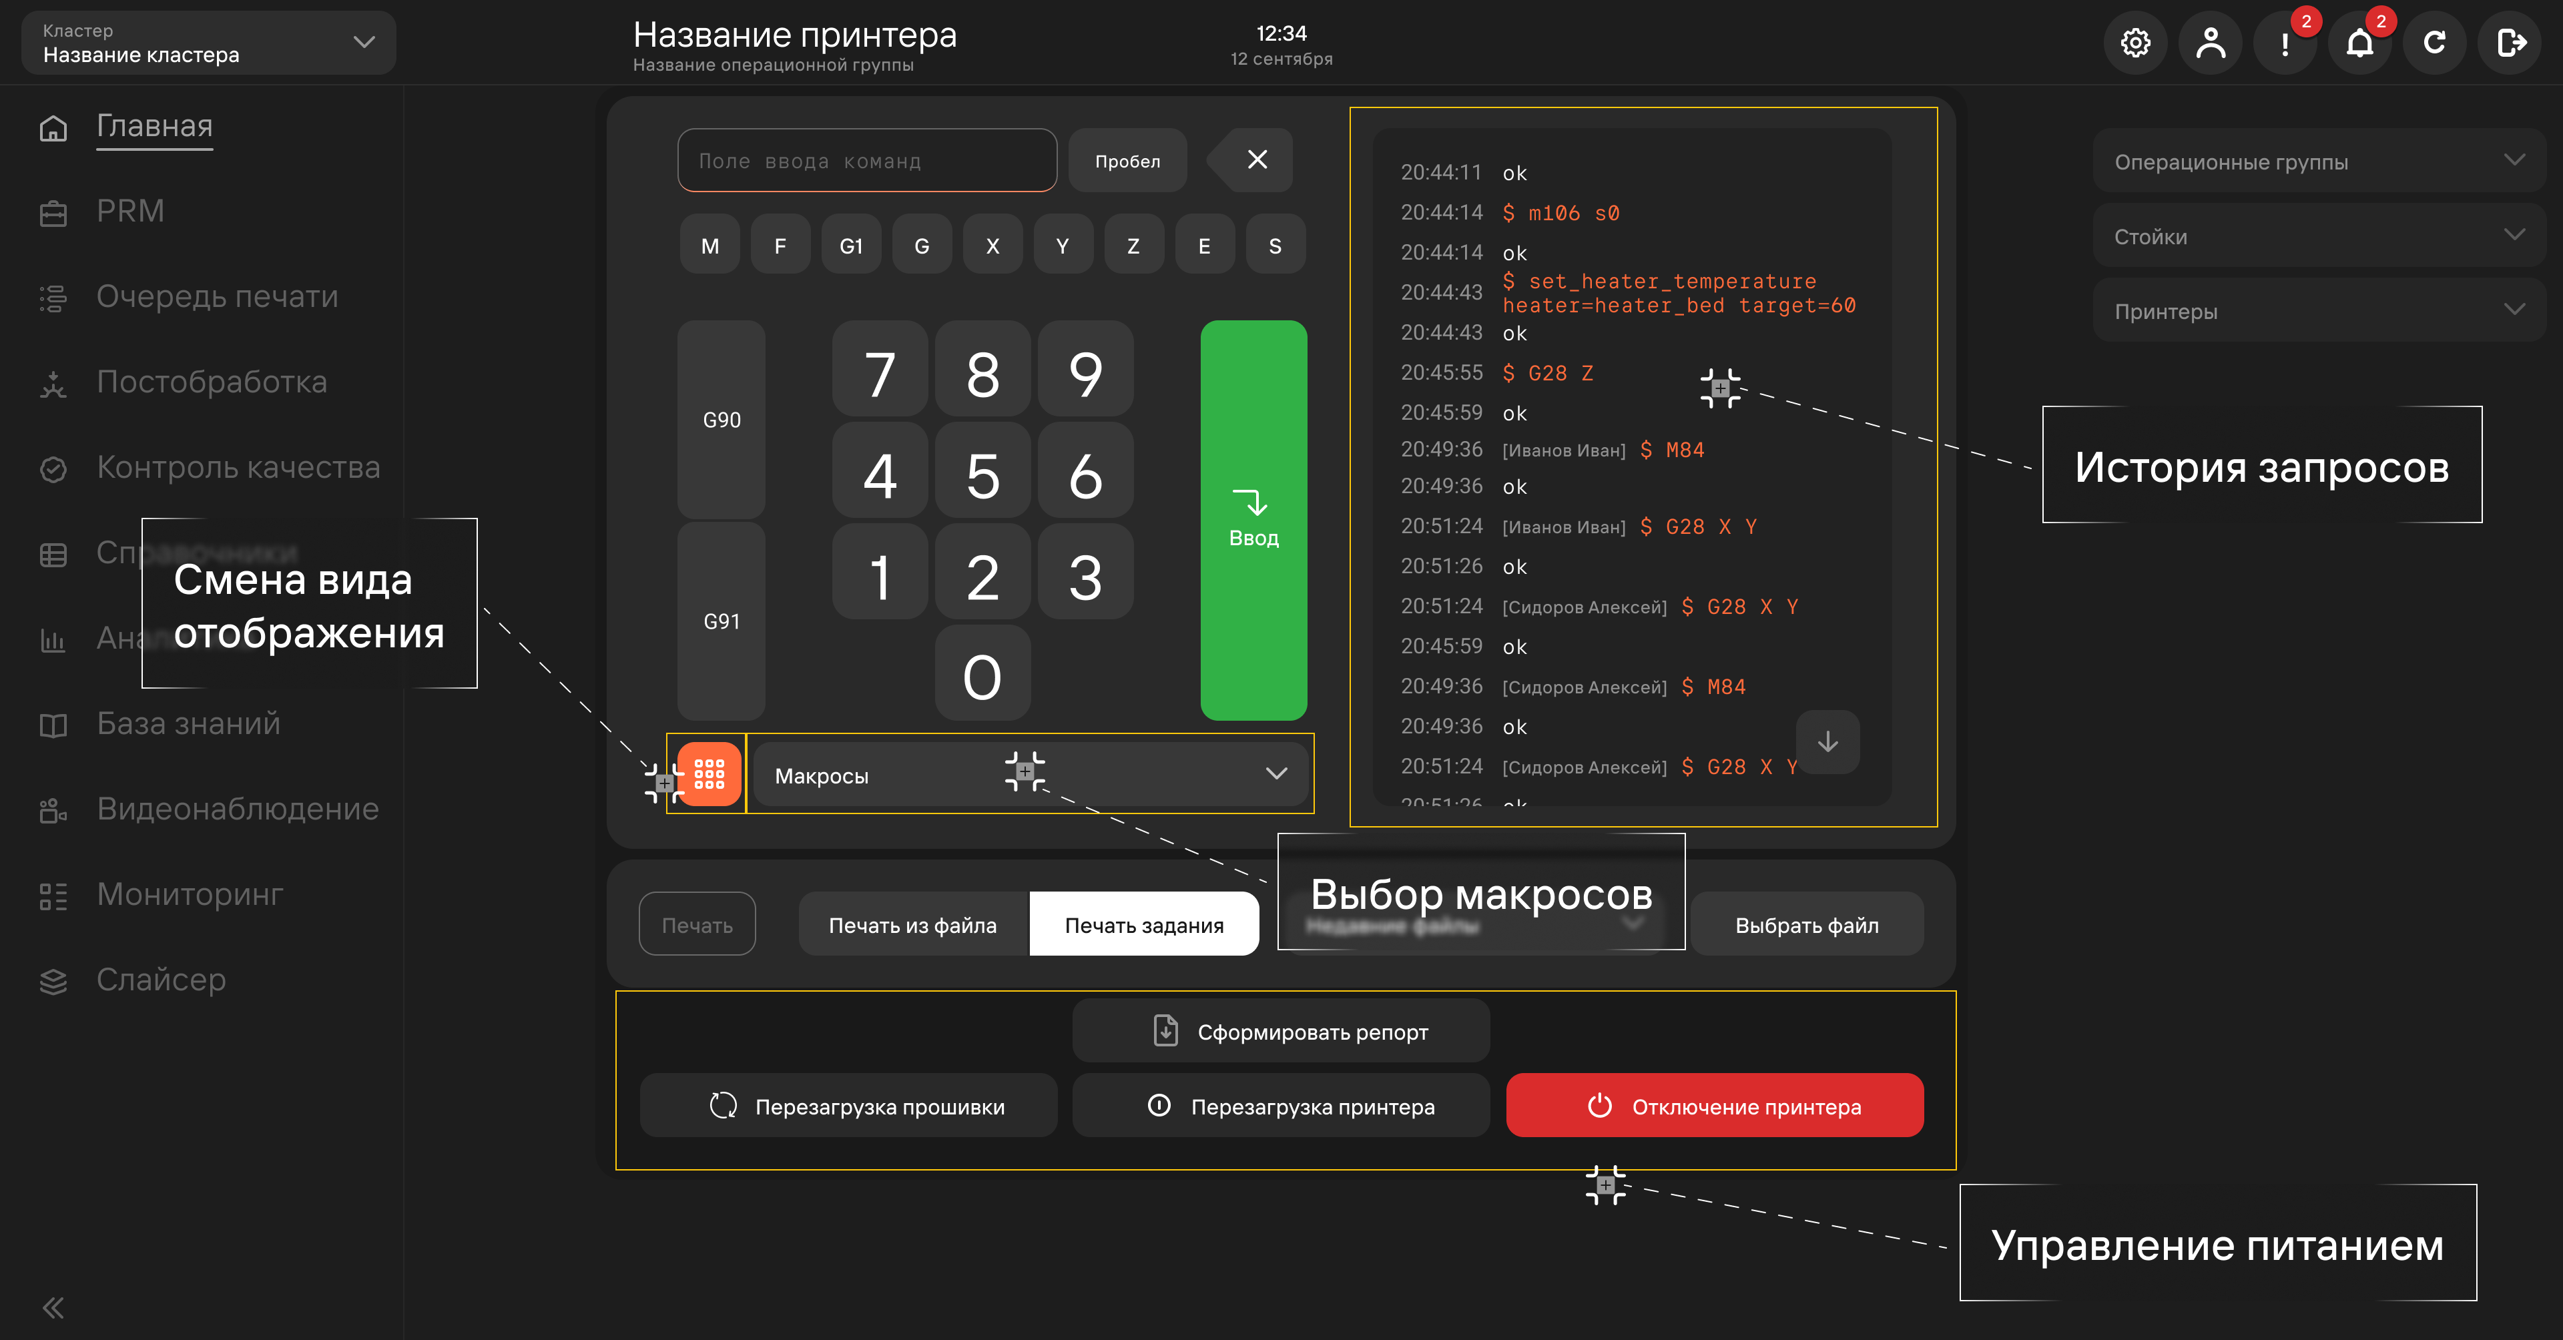Image resolution: width=2563 pixels, height=1340 pixels.
Task: Focus the Поле ввода команд field
Action: click(x=866, y=160)
